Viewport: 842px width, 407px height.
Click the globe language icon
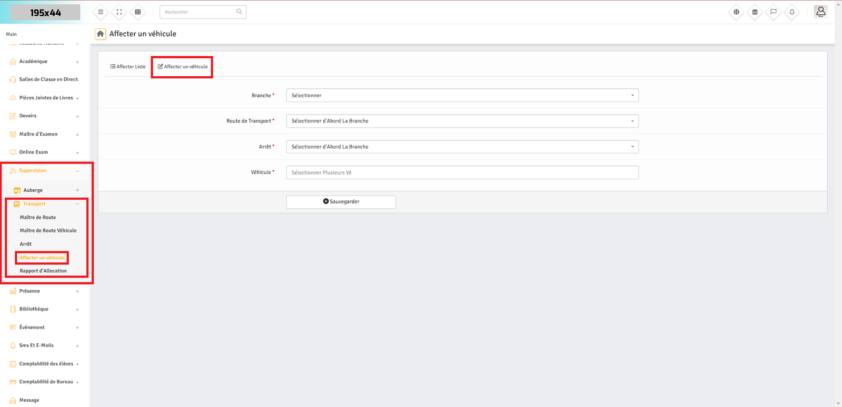736,12
